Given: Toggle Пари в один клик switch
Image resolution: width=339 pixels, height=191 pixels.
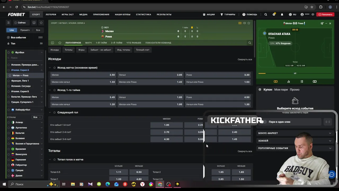Looking at the screenshot, I should [263, 122].
